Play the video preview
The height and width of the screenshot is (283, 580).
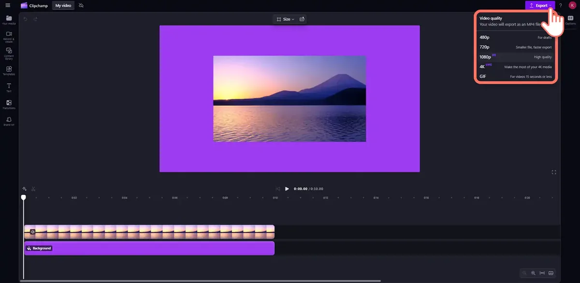[x=287, y=189]
